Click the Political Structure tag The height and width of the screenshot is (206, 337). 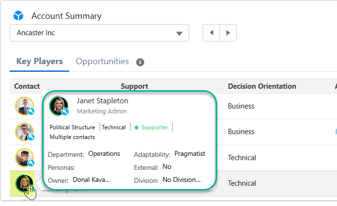tap(73, 127)
